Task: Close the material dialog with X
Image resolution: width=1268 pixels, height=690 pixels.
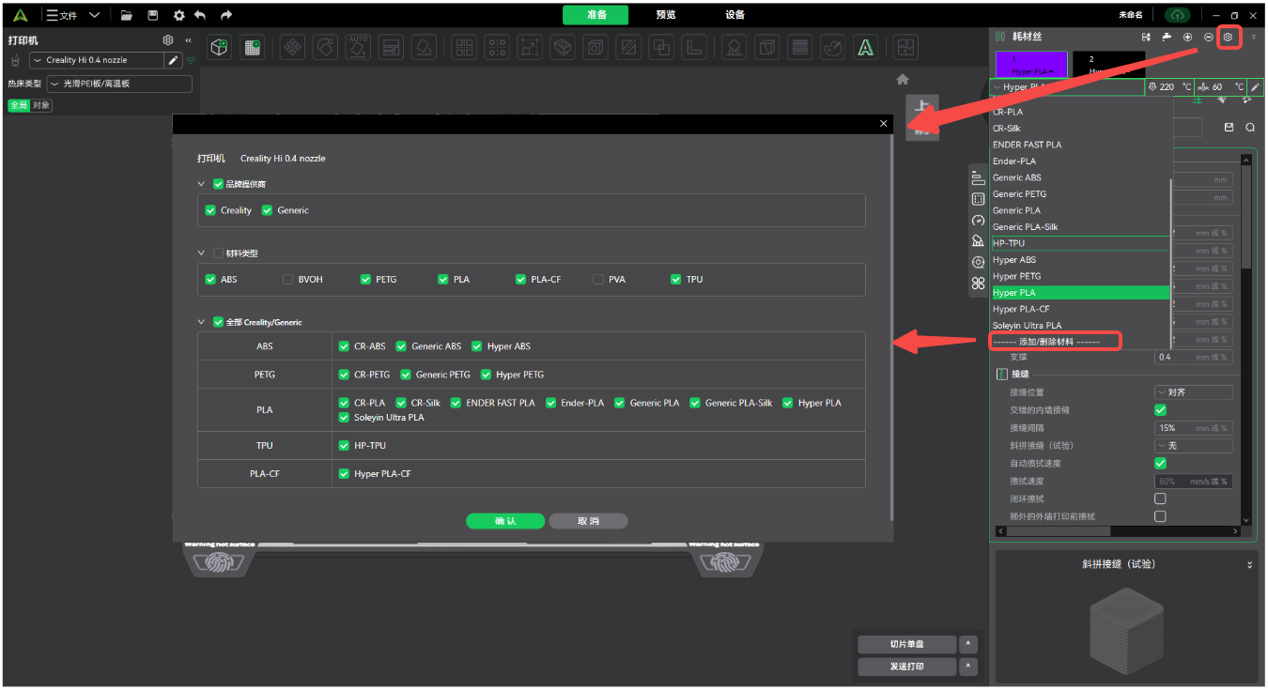Action: [x=883, y=124]
